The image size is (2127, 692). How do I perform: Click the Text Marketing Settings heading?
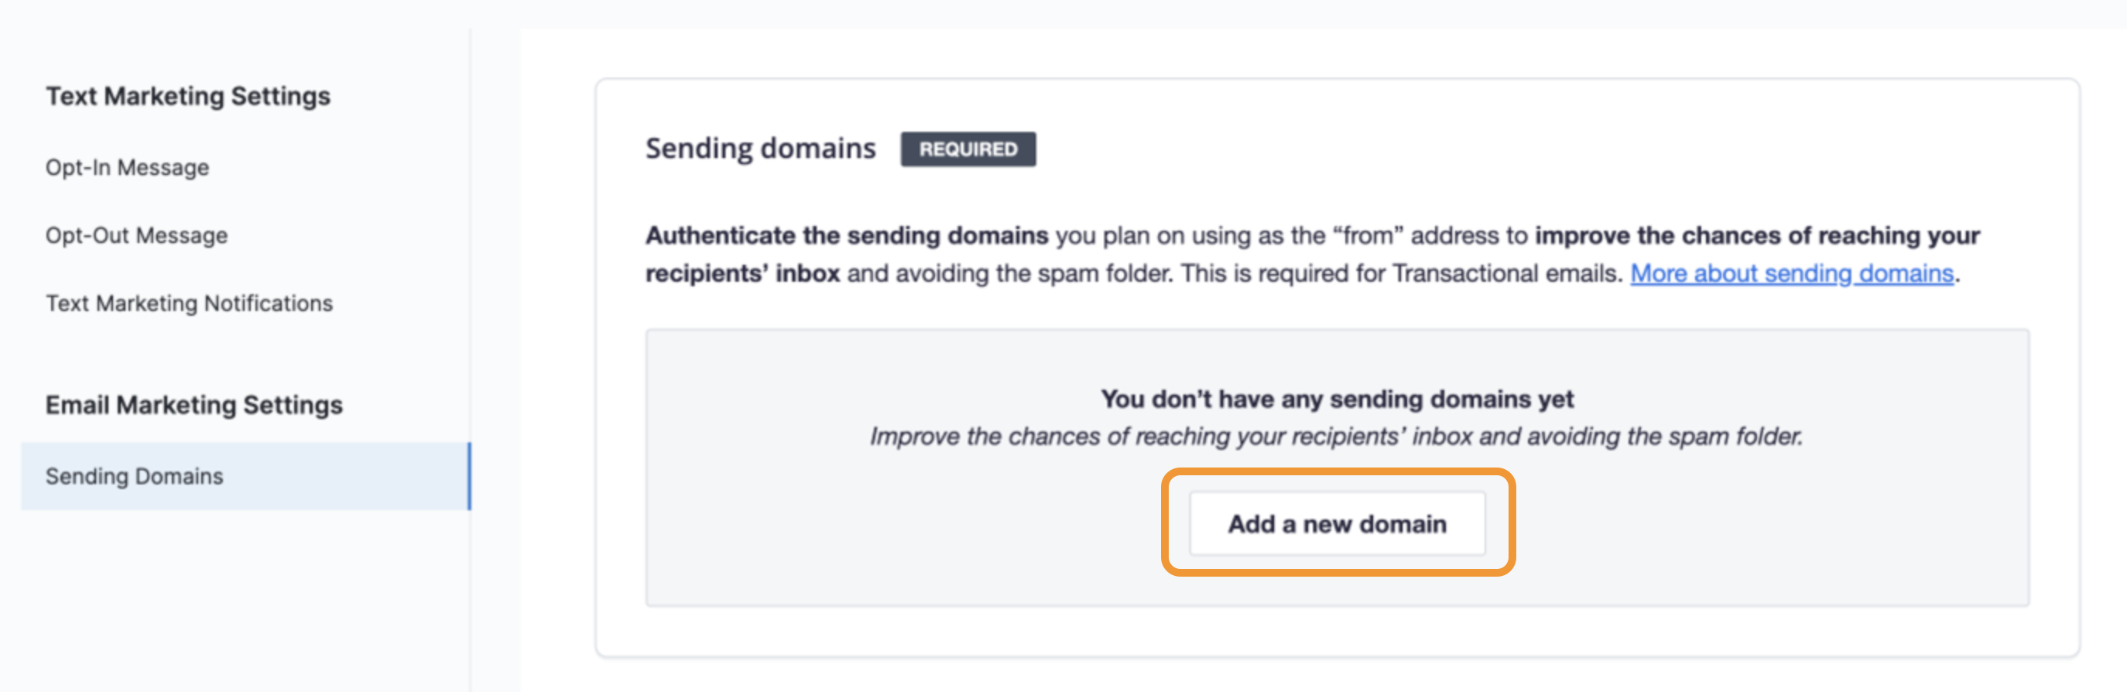pos(187,96)
